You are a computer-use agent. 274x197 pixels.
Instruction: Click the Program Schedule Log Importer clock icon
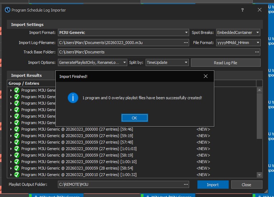point(7,10)
